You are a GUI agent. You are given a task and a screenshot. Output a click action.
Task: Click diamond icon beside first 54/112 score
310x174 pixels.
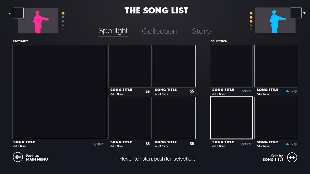point(296,91)
